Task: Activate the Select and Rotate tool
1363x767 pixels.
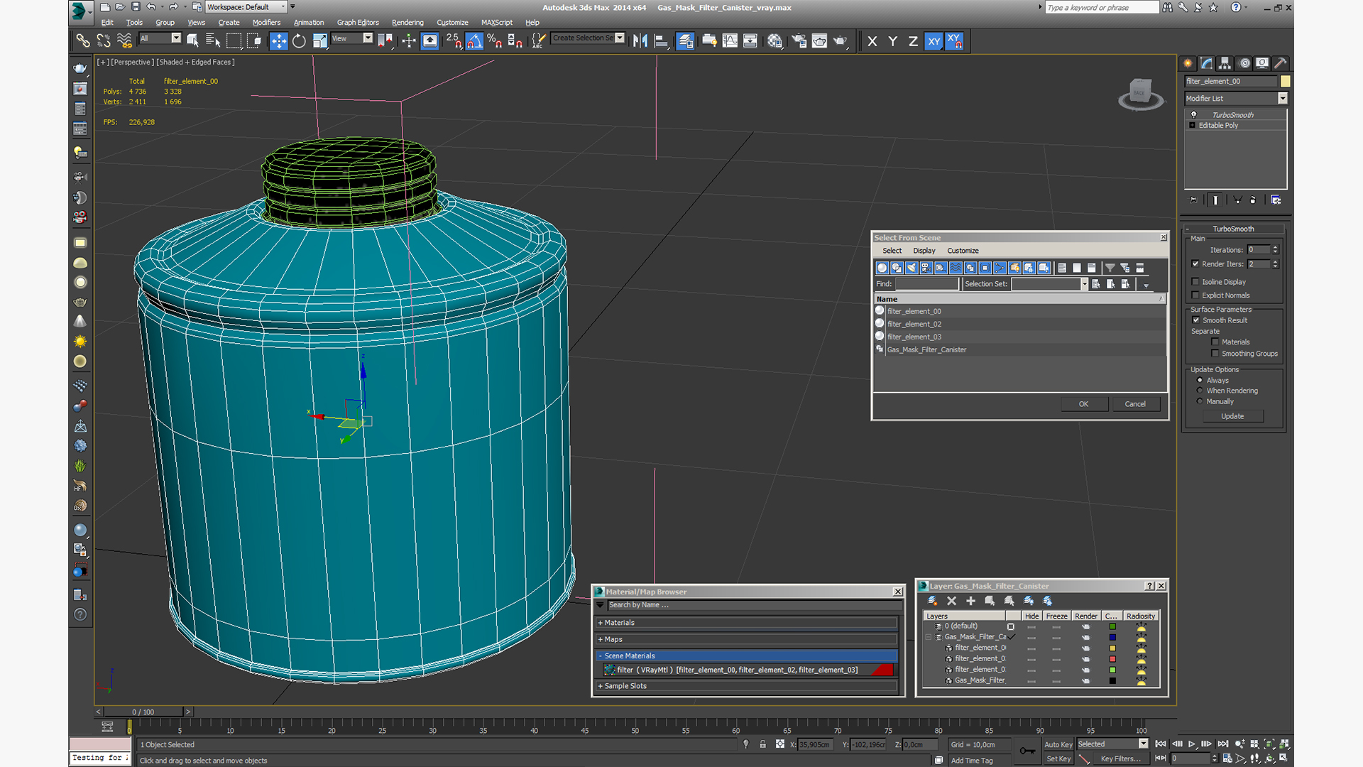Action: [x=300, y=41]
